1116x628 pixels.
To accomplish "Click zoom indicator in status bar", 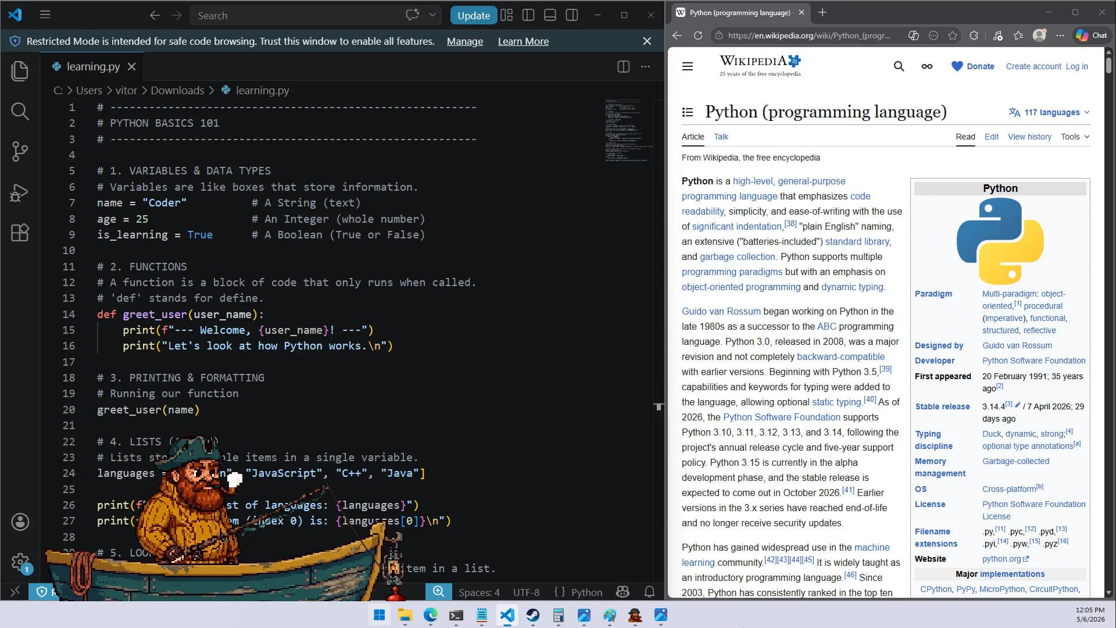I will click(438, 592).
